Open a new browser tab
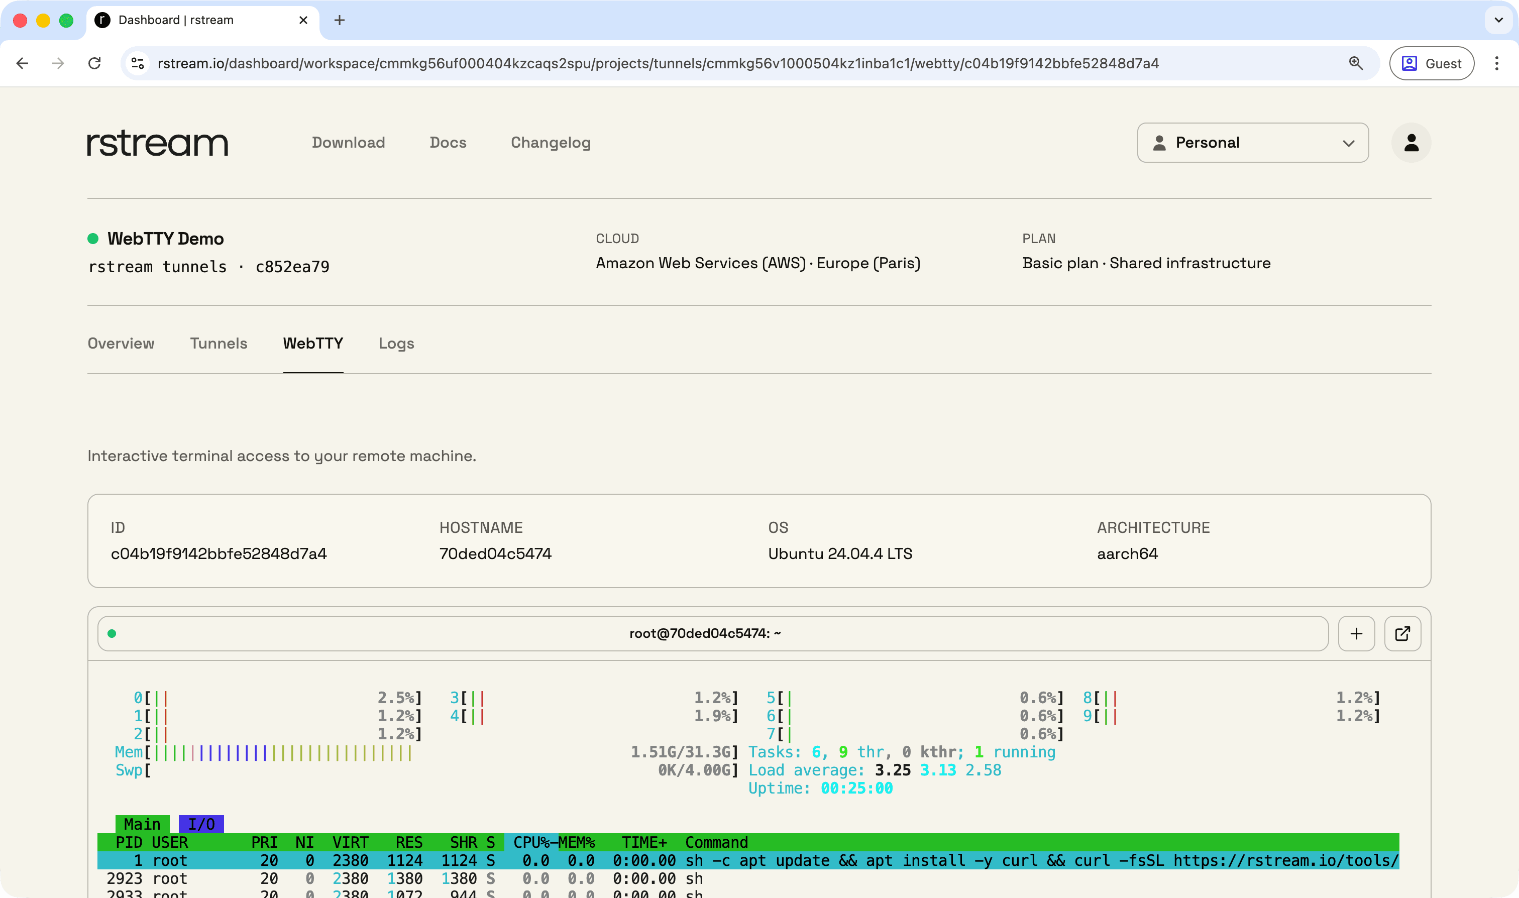Image resolution: width=1519 pixels, height=898 pixels. tap(340, 20)
